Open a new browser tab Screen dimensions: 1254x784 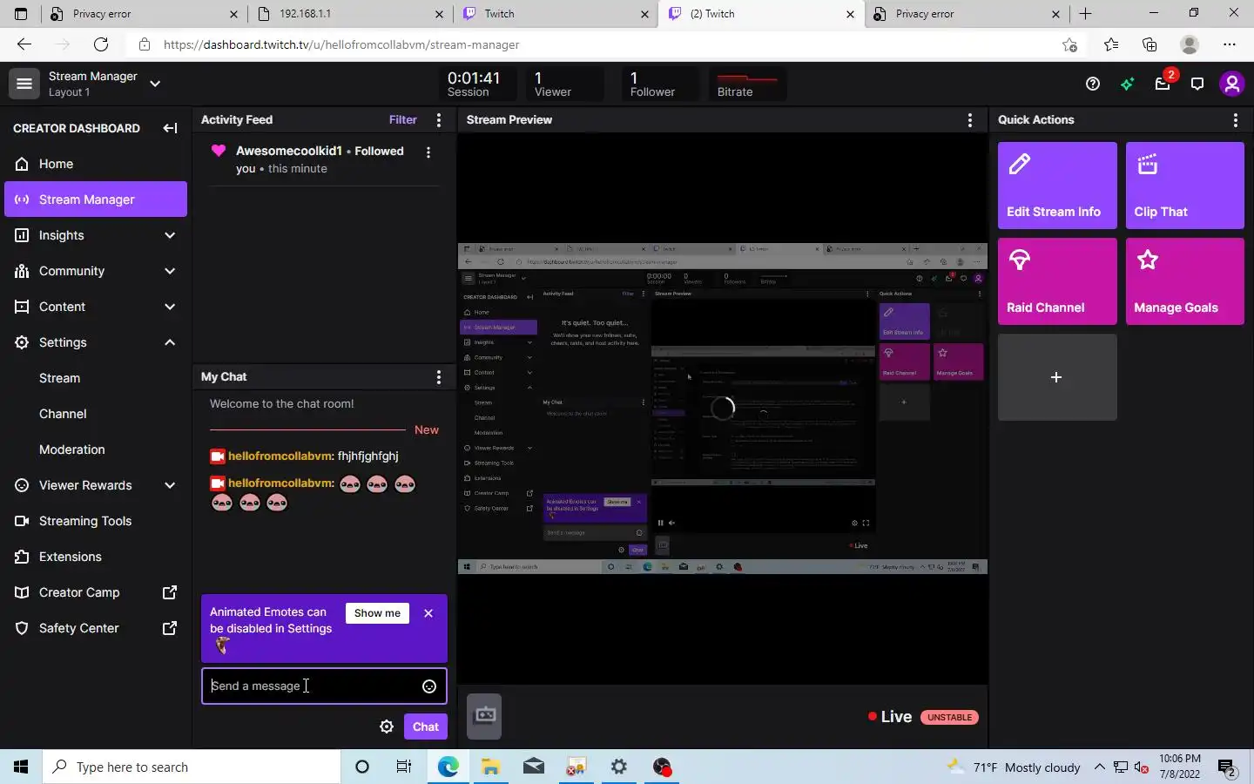pos(1085,14)
